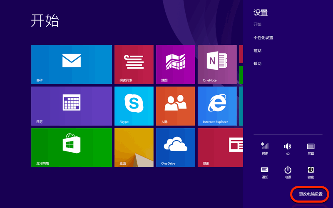Open the network 可用 status icon
The width and height of the screenshot is (333, 208).
tap(265, 149)
